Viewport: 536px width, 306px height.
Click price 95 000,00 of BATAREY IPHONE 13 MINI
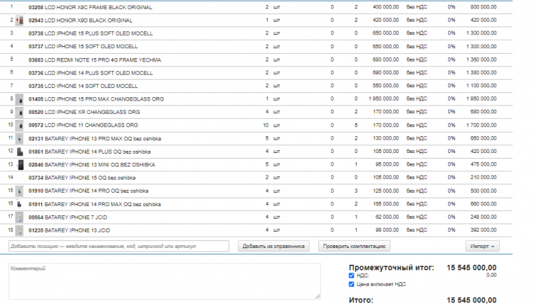coord(387,165)
